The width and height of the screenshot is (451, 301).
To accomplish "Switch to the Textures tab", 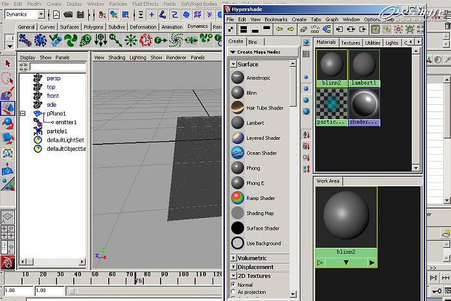I will [x=351, y=43].
